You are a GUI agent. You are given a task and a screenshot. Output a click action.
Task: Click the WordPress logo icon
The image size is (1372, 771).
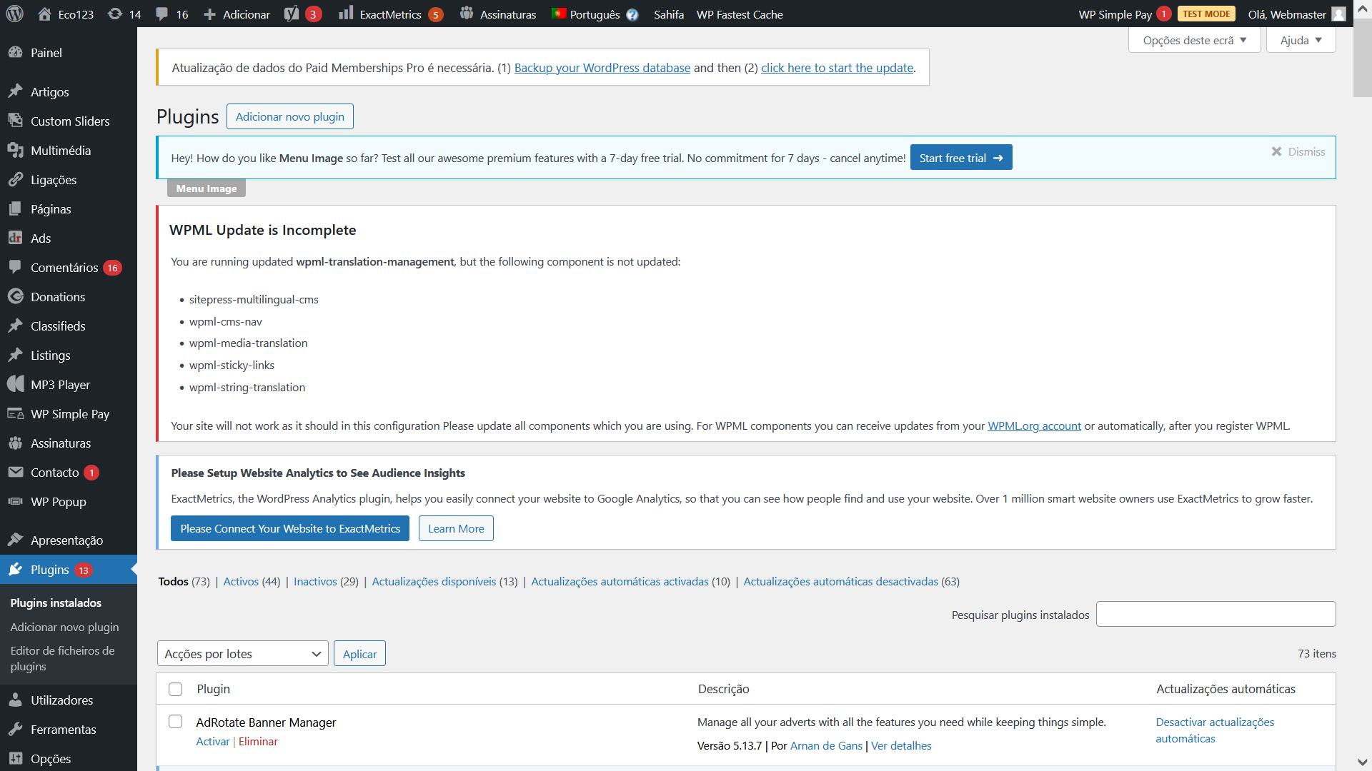[x=15, y=14]
